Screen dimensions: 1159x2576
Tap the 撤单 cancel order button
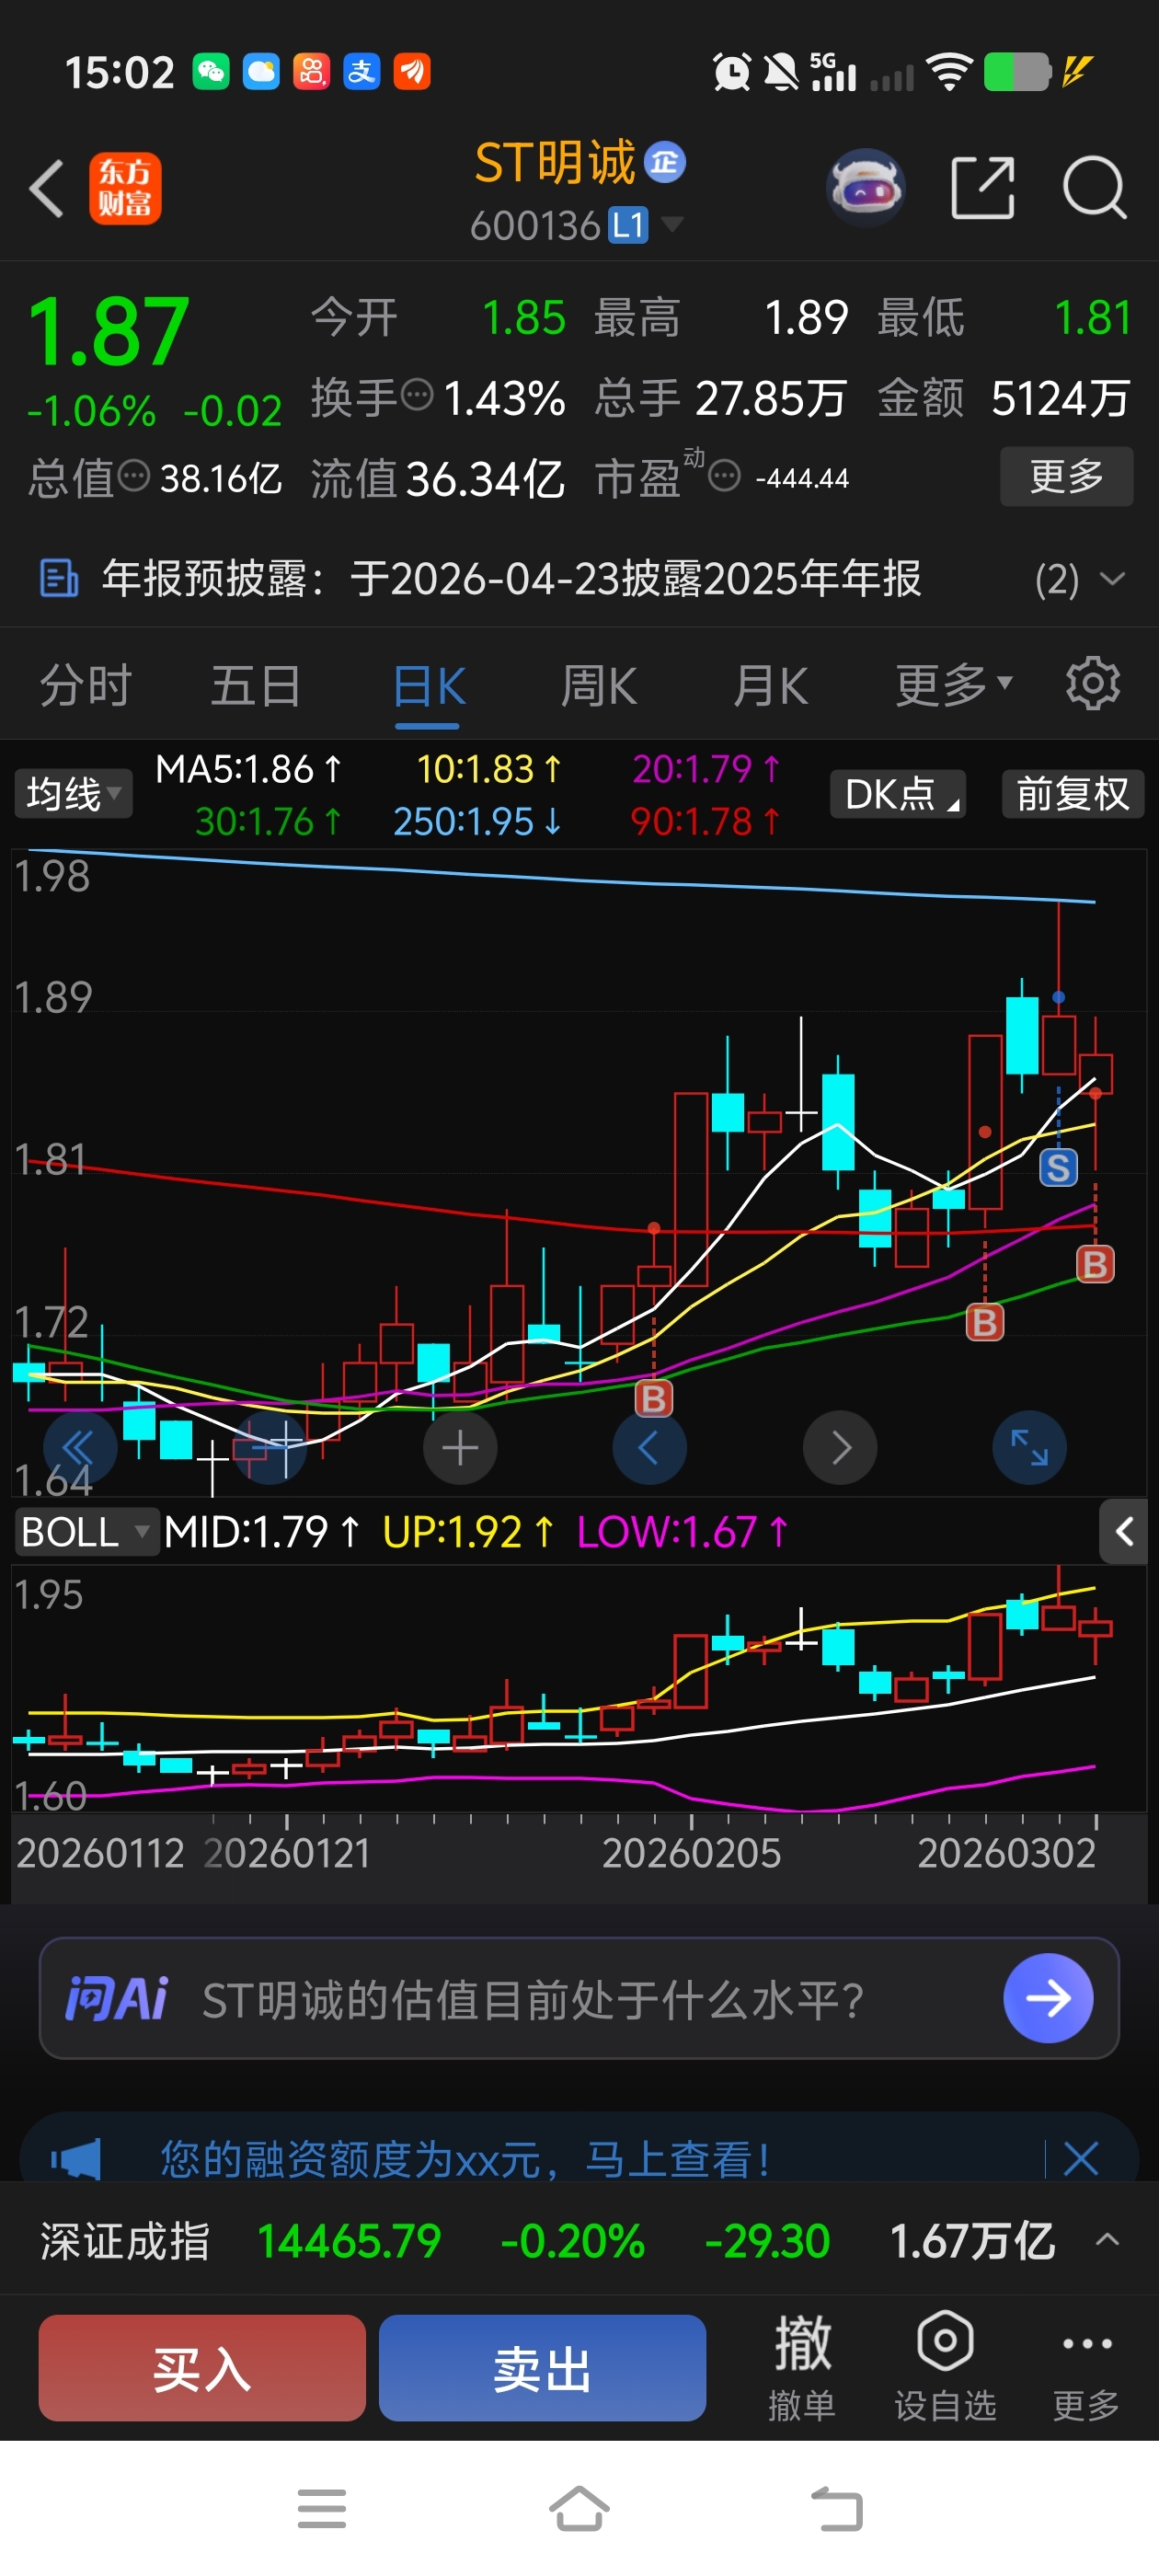(x=802, y=2367)
